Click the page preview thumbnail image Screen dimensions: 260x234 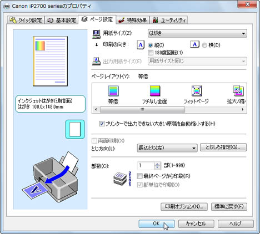tap(51, 61)
